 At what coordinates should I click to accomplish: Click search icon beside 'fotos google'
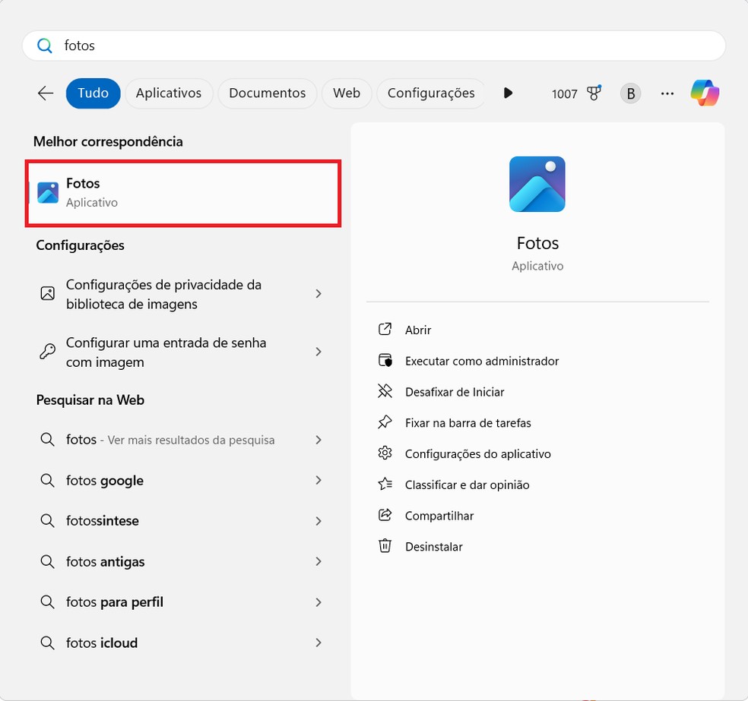(47, 480)
